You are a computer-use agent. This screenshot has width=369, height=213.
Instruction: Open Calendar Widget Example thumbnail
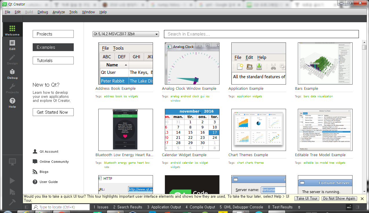pos(192,130)
